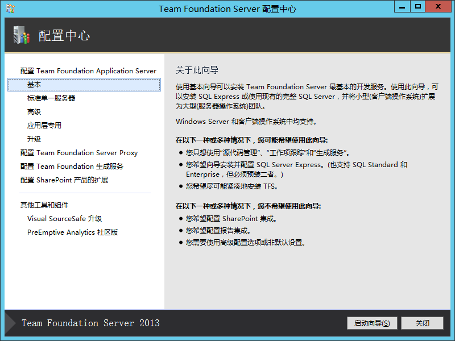Click the 启动向导(S) button
The height and width of the screenshot is (341, 455).
pyautogui.click(x=372, y=323)
